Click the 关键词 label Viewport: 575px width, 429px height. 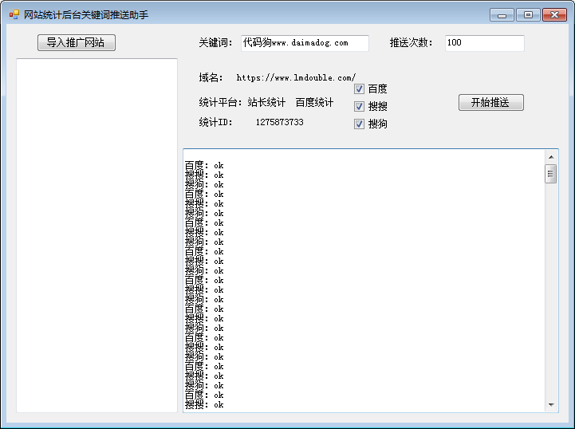point(215,43)
